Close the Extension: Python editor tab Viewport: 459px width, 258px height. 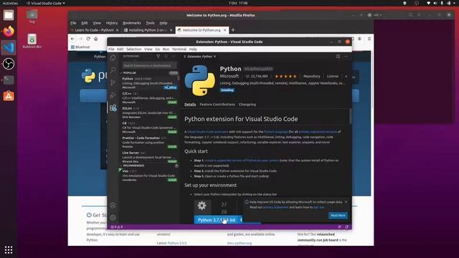[x=215, y=56]
